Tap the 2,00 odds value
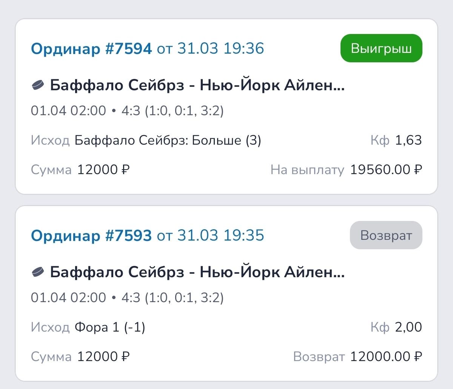The width and height of the screenshot is (453, 389). pyautogui.click(x=408, y=327)
